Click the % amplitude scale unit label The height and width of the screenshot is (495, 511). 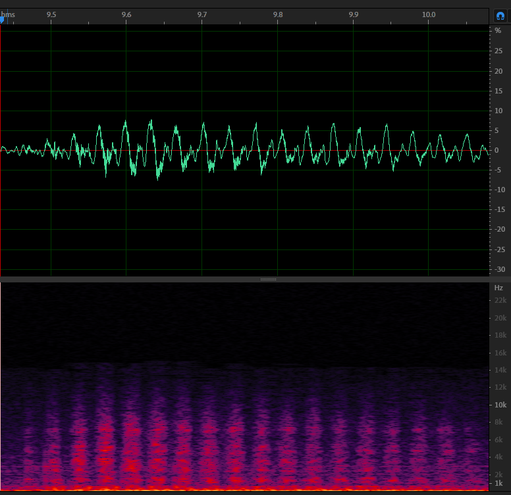click(498, 31)
